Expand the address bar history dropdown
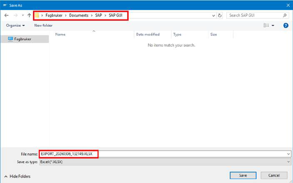293x183 pixels. coord(214,16)
